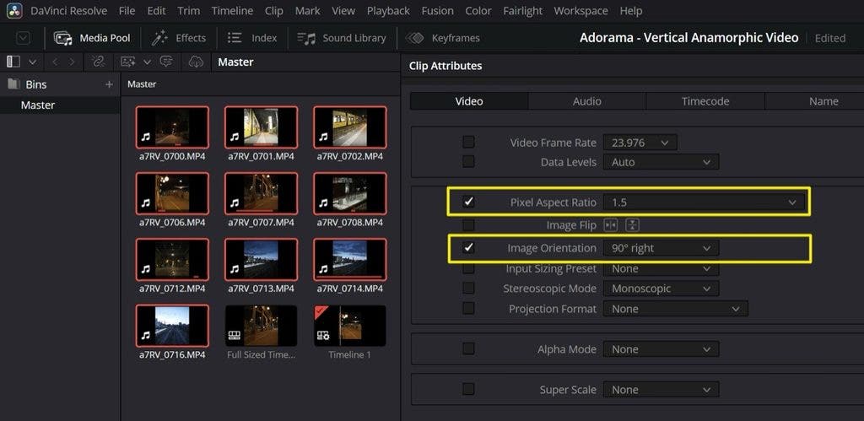Open the Image Orientation 90° right dropdown

[661, 248]
